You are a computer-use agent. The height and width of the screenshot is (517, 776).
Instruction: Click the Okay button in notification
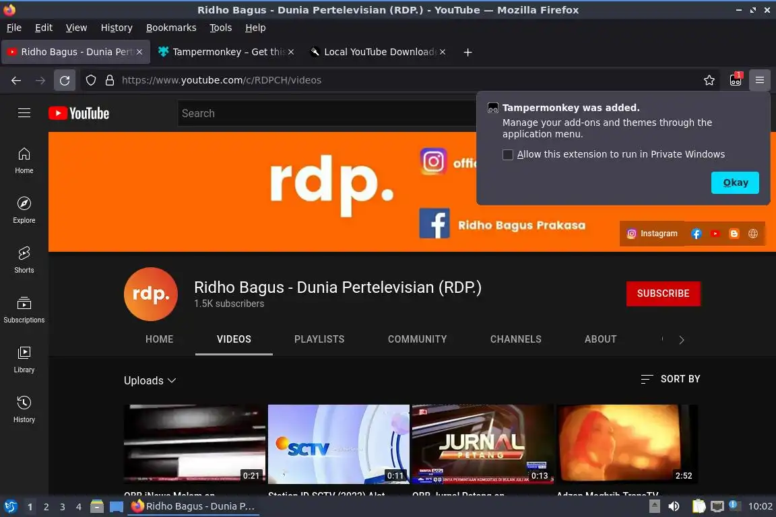tap(735, 182)
